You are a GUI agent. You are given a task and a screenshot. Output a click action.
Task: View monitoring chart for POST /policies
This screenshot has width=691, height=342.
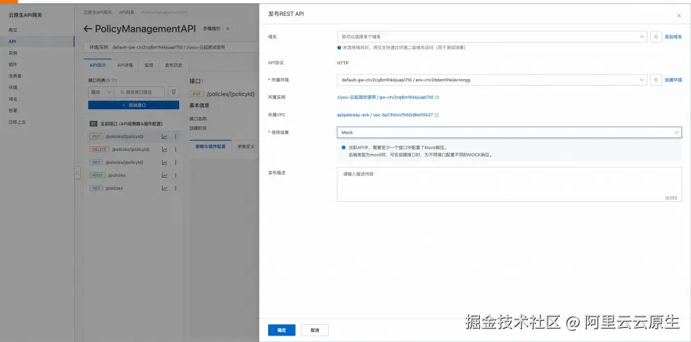pyautogui.click(x=164, y=175)
